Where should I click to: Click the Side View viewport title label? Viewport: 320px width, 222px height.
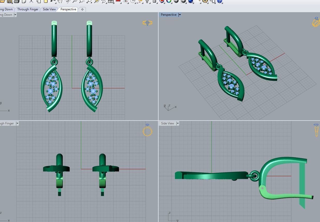[x=168, y=123]
